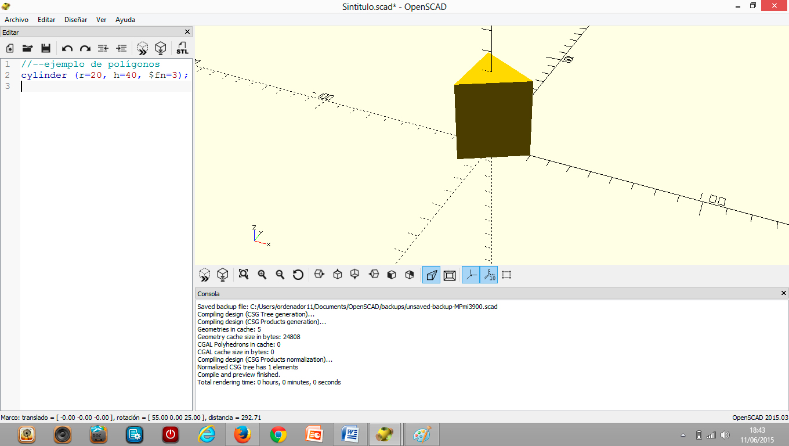This screenshot has width=789, height=446.
Task: Click Preview icon in editor toolbar
Action: click(142, 48)
